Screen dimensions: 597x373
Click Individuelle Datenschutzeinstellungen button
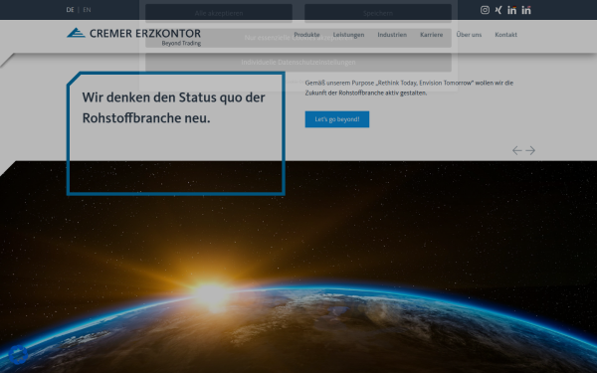(298, 62)
